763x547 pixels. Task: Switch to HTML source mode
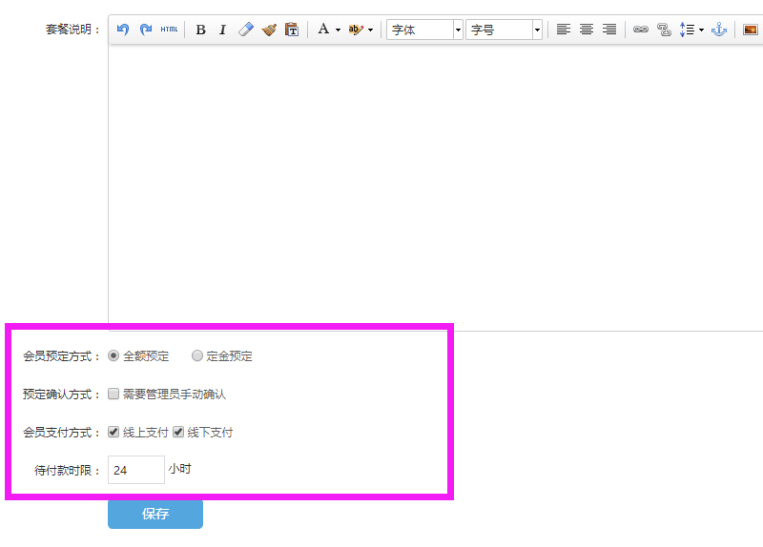tap(169, 30)
